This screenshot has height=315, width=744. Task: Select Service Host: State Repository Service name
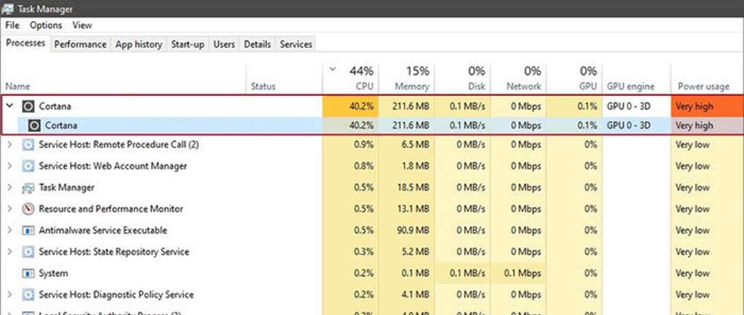coord(114,252)
